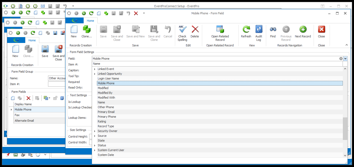Collapse the ribbon with the caret arrow
This screenshot has width=354, height=167.
[x=347, y=45]
